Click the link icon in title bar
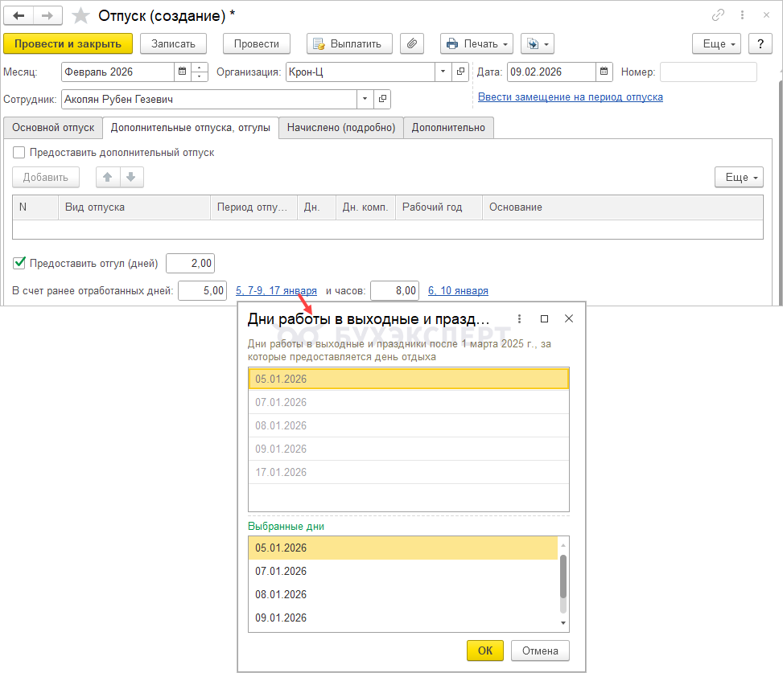 point(718,16)
